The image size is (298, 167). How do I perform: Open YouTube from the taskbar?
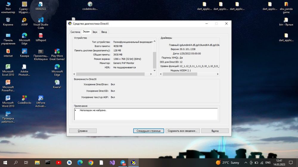coord(58,163)
